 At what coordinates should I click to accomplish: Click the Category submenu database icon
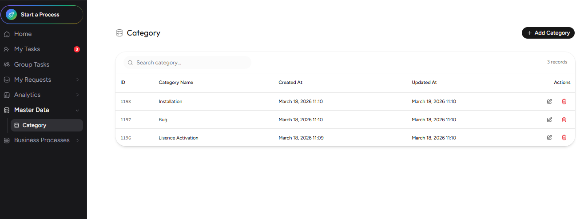click(x=16, y=125)
